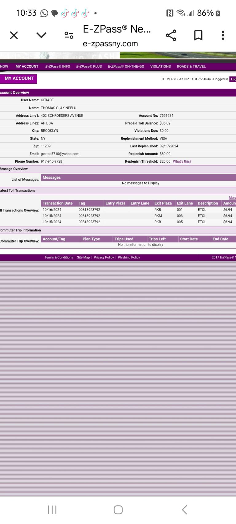Click the purple MY ACCOUNT tab button

(x=18, y=79)
